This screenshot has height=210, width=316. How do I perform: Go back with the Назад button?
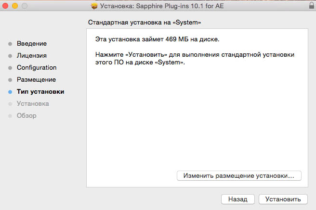[238, 199]
